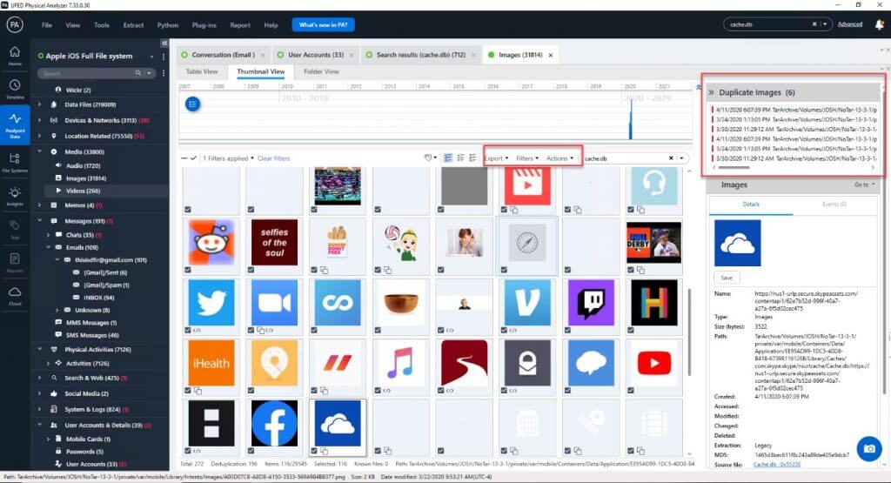Click the blue camera screenshot button
The width and height of the screenshot is (891, 483).
pyautogui.click(x=869, y=448)
